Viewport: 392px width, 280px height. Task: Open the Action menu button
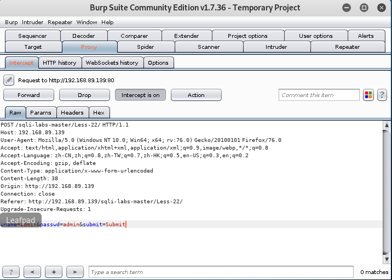[196, 95]
